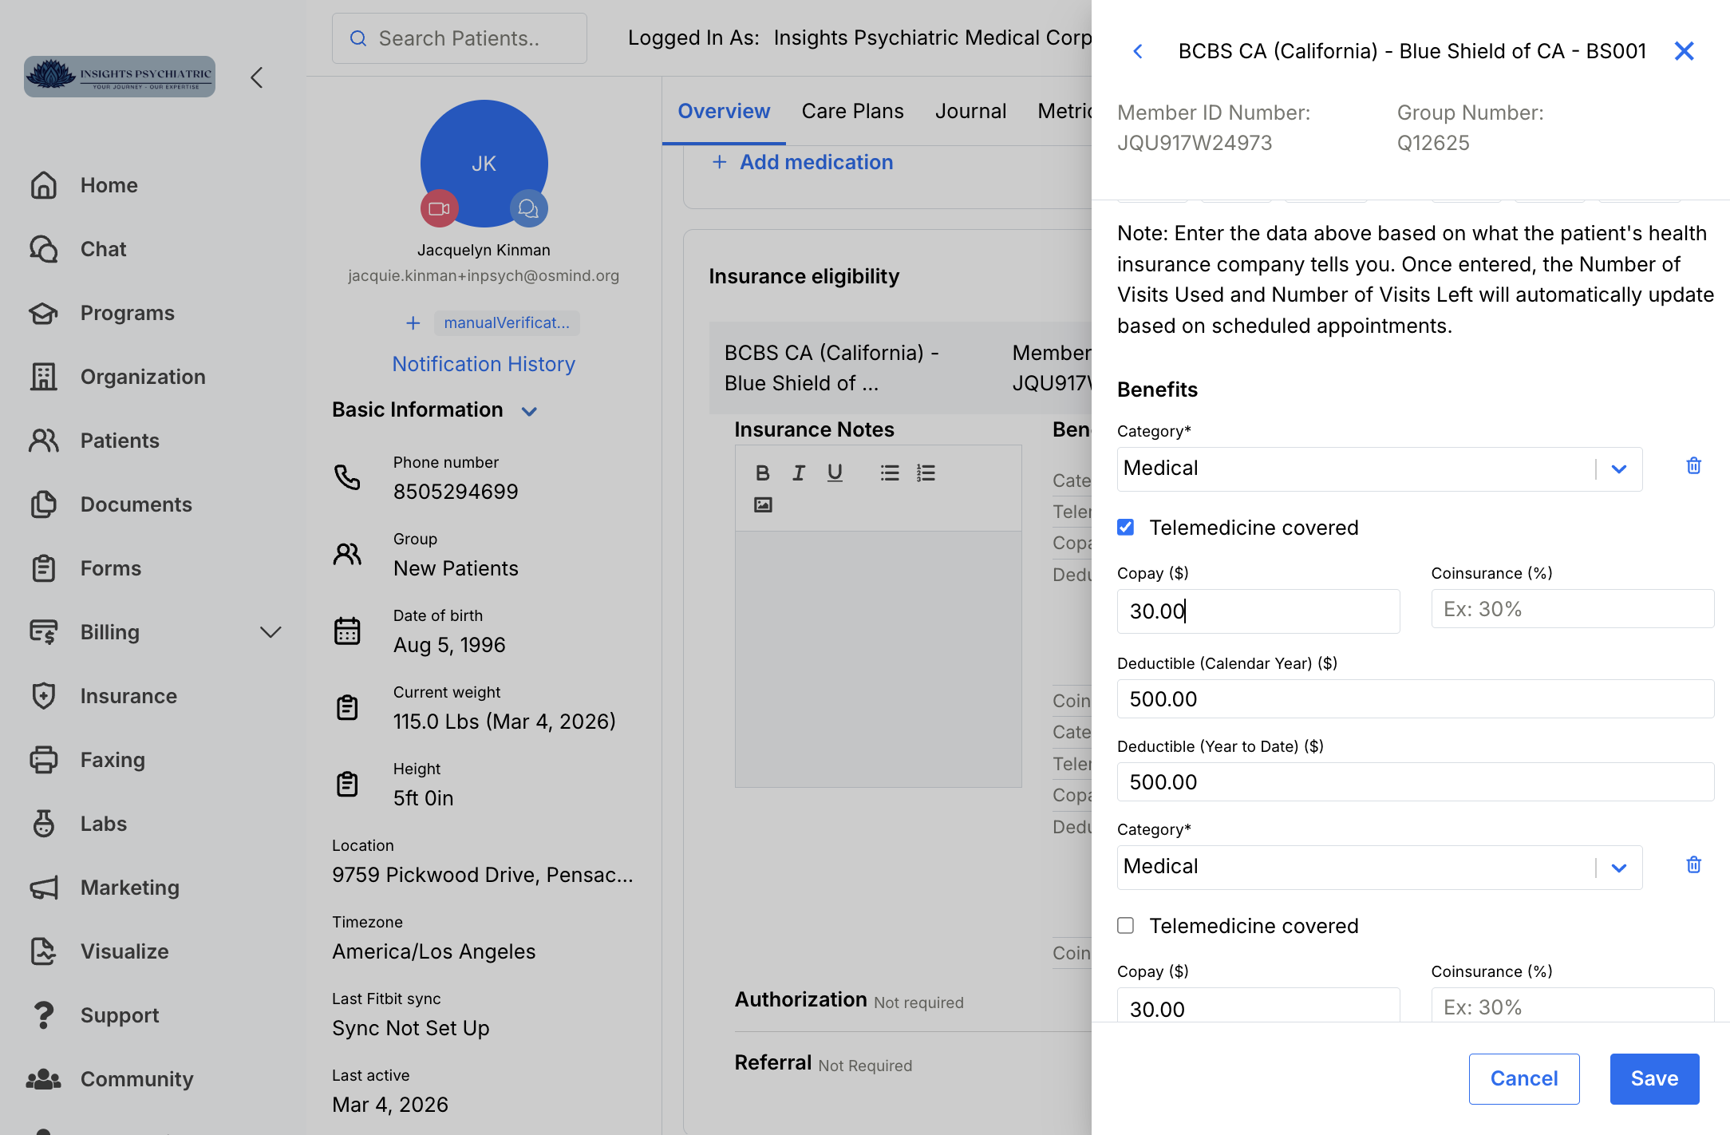Insert a numbered list in Insurance Notes
The width and height of the screenshot is (1730, 1135).
coord(926,473)
